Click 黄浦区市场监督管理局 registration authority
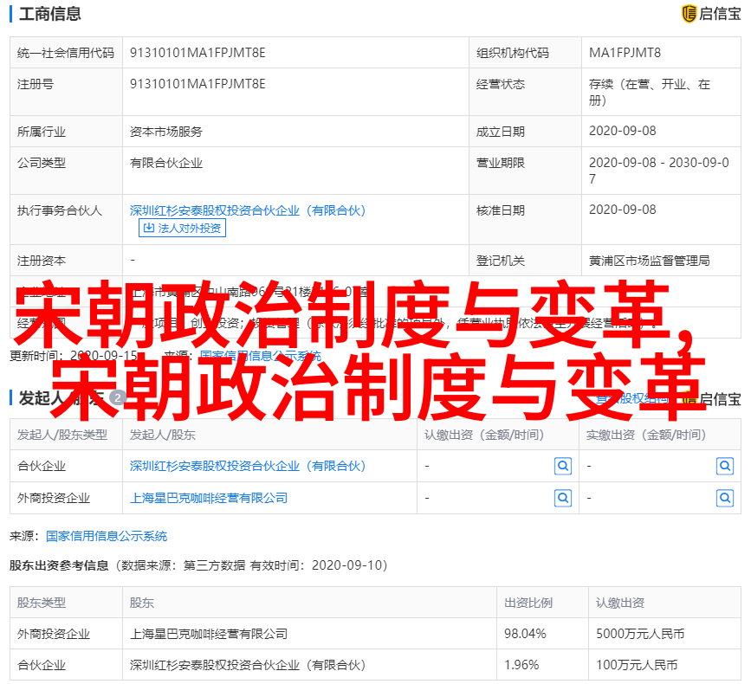This screenshot has width=751, height=684. click(x=649, y=261)
